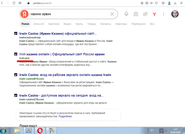
Task: Click the irwincasinou4.top green URL
Action: (x=30, y=37)
